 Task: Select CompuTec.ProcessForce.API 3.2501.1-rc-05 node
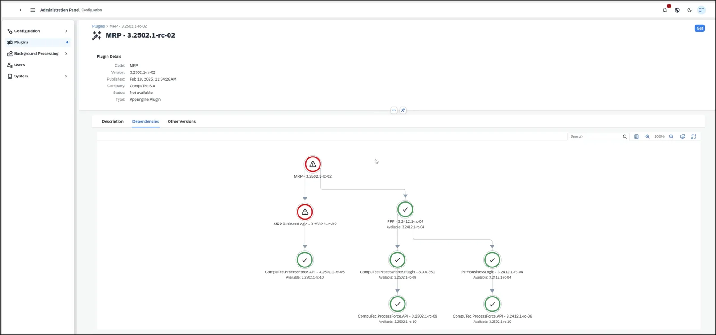(x=305, y=260)
